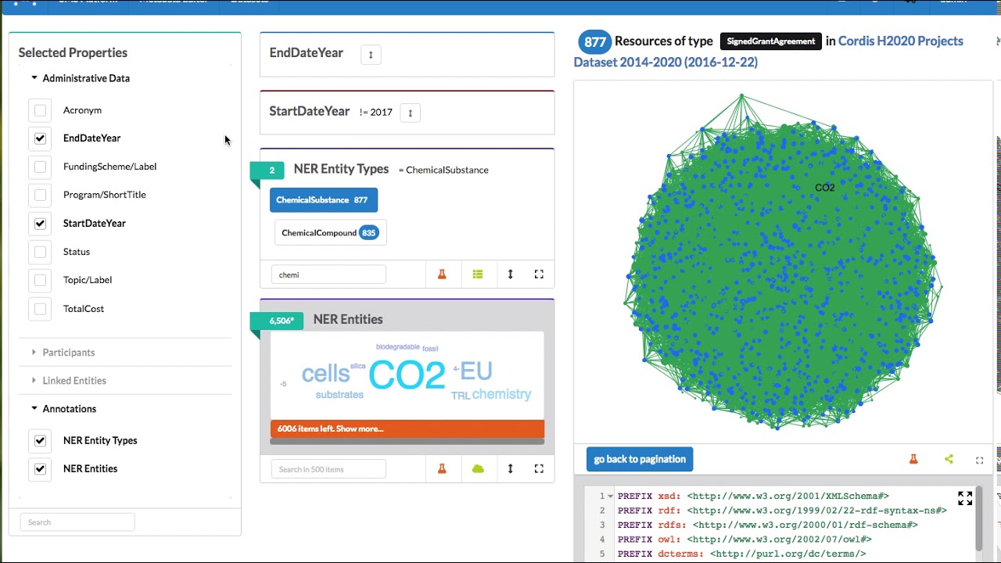Click 'CO2' in the word cloud

click(407, 375)
